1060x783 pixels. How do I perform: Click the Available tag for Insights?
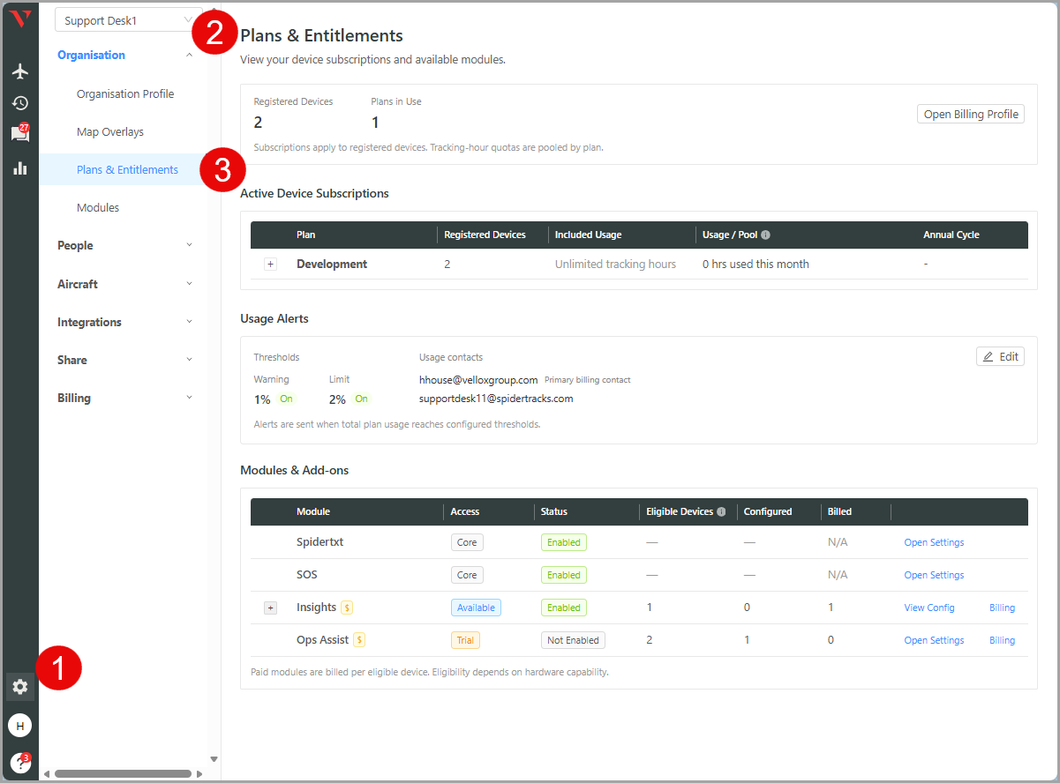(x=476, y=608)
